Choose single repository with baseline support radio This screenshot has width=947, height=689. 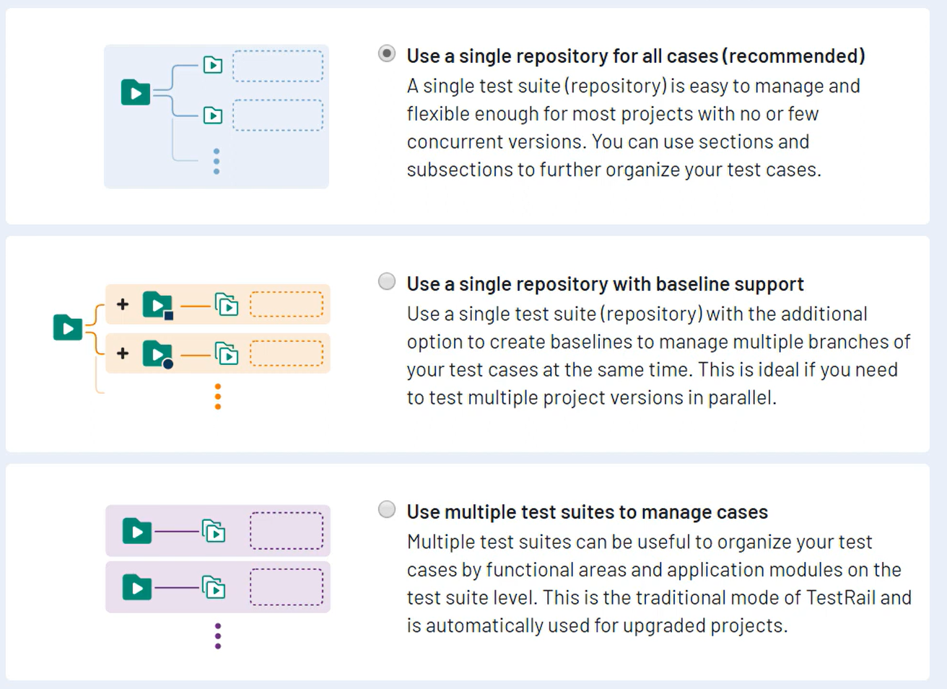387,281
